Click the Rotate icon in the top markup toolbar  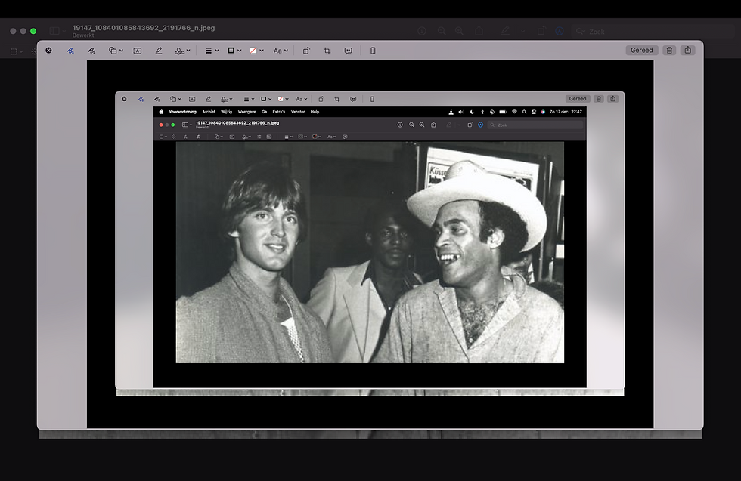306,51
